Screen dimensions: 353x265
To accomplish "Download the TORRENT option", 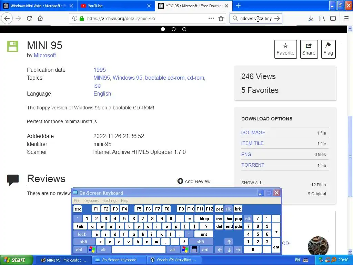I will click(253, 165).
